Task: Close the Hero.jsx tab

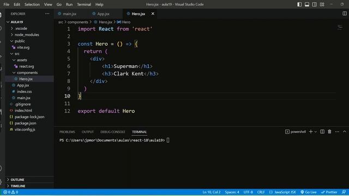Action: click(153, 14)
